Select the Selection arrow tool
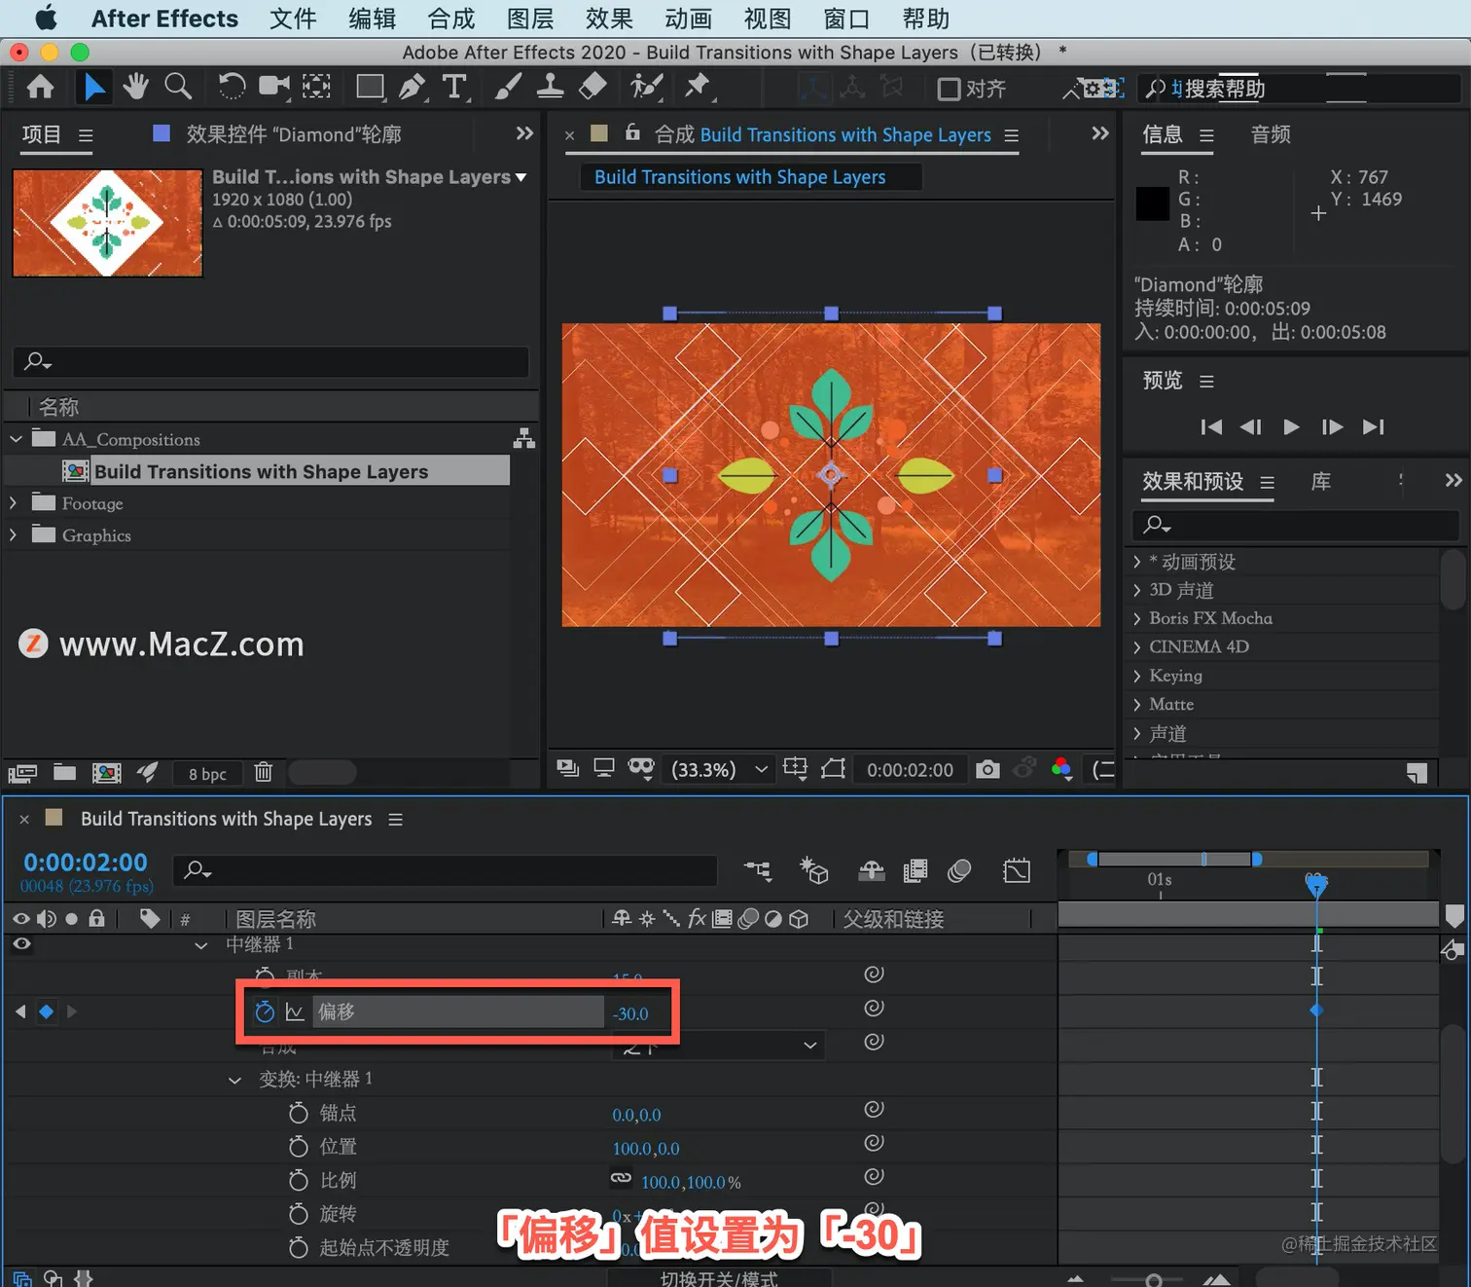Image resolution: width=1471 pixels, height=1287 pixels. 94,88
